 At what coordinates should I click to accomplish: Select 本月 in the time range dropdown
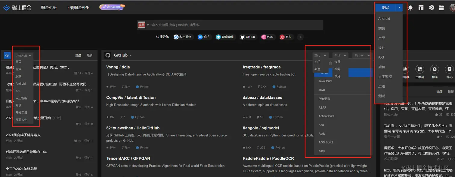(x=337, y=76)
